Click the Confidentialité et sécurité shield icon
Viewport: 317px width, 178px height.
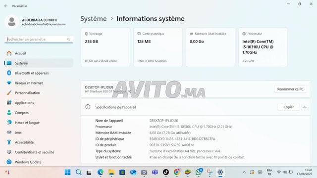click(9, 152)
